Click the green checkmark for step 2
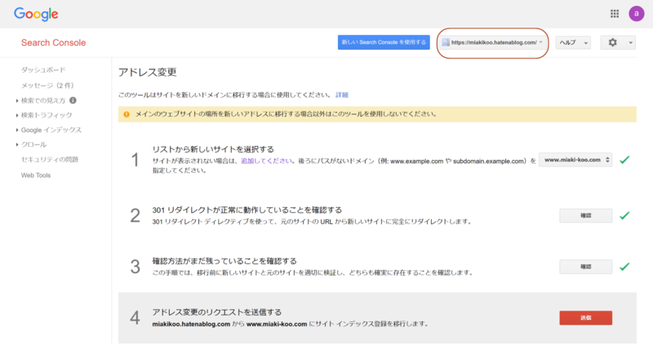 624,215
